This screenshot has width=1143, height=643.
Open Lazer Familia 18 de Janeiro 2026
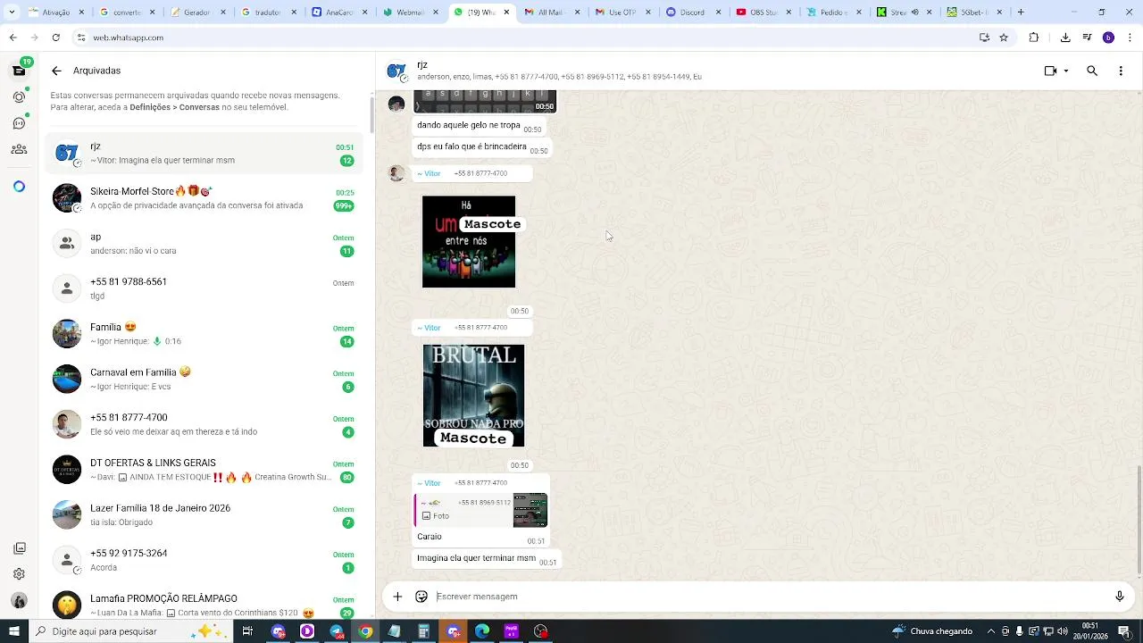point(205,515)
